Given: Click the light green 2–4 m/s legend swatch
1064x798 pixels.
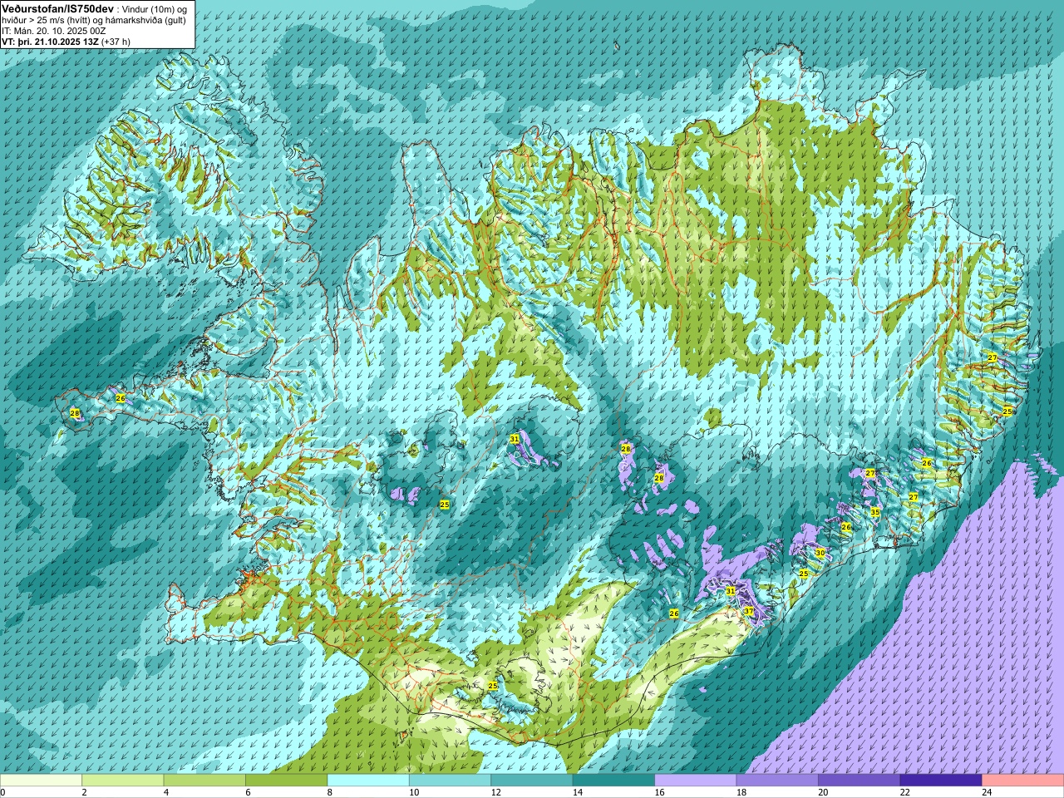Looking at the screenshot, I should pyautogui.click(x=123, y=781).
